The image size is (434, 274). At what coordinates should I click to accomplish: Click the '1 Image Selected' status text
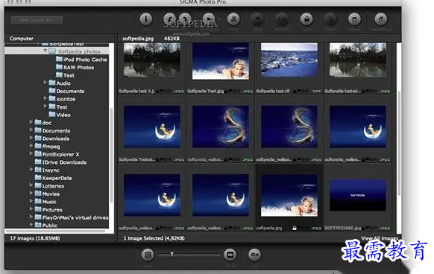click(x=154, y=238)
